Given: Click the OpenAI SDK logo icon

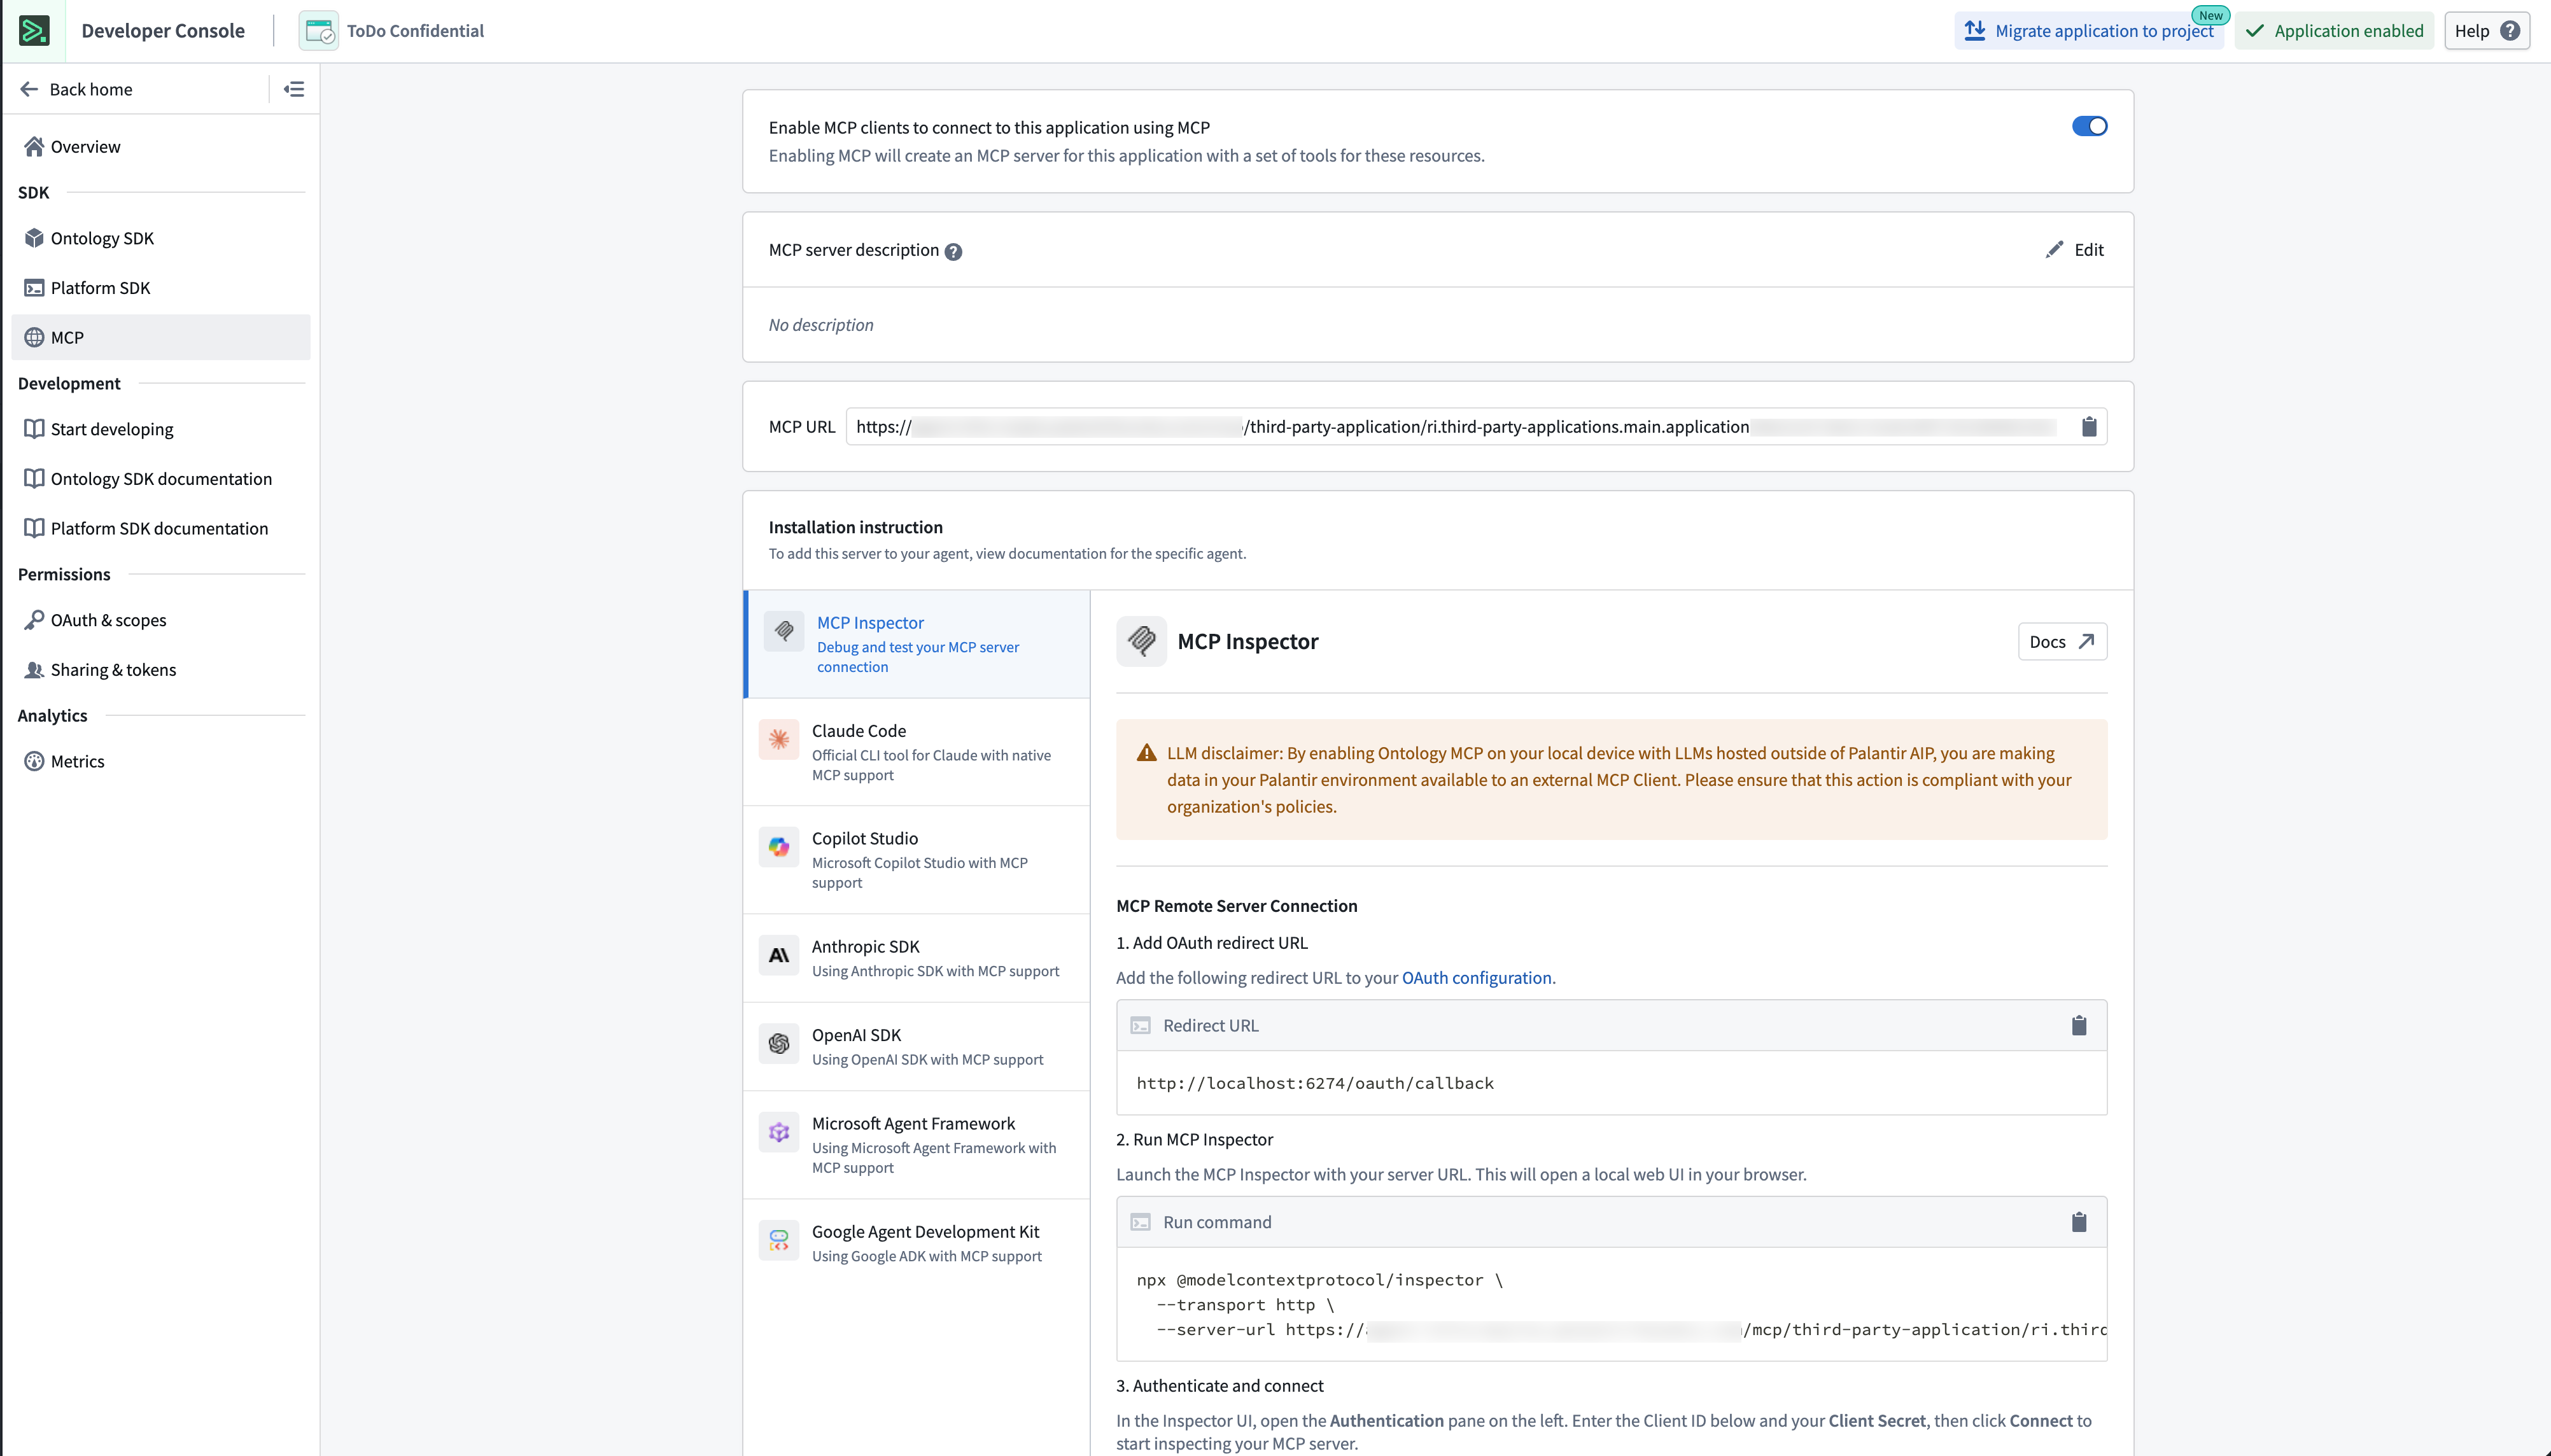Looking at the screenshot, I should coord(779,1043).
